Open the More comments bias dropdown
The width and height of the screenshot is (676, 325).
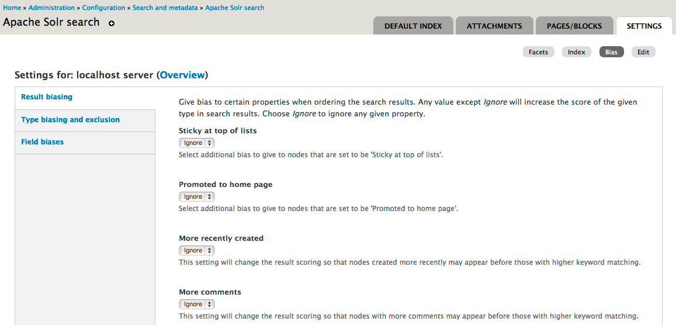tap(196, 305)
